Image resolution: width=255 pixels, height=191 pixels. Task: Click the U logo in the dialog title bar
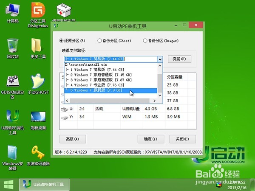point(56,26)
